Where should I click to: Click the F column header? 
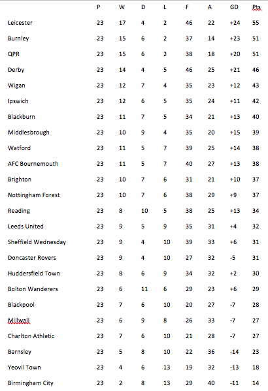tap(187, 7)
